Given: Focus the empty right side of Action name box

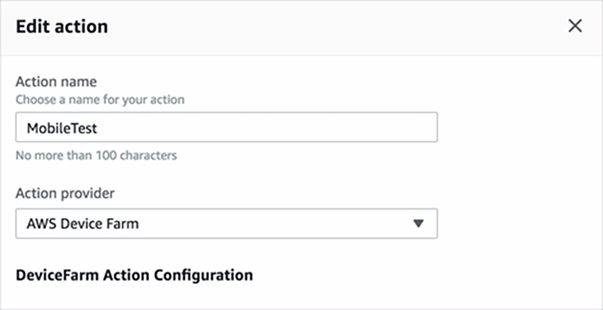Looking at the screenshot, I should click(348, 128).
